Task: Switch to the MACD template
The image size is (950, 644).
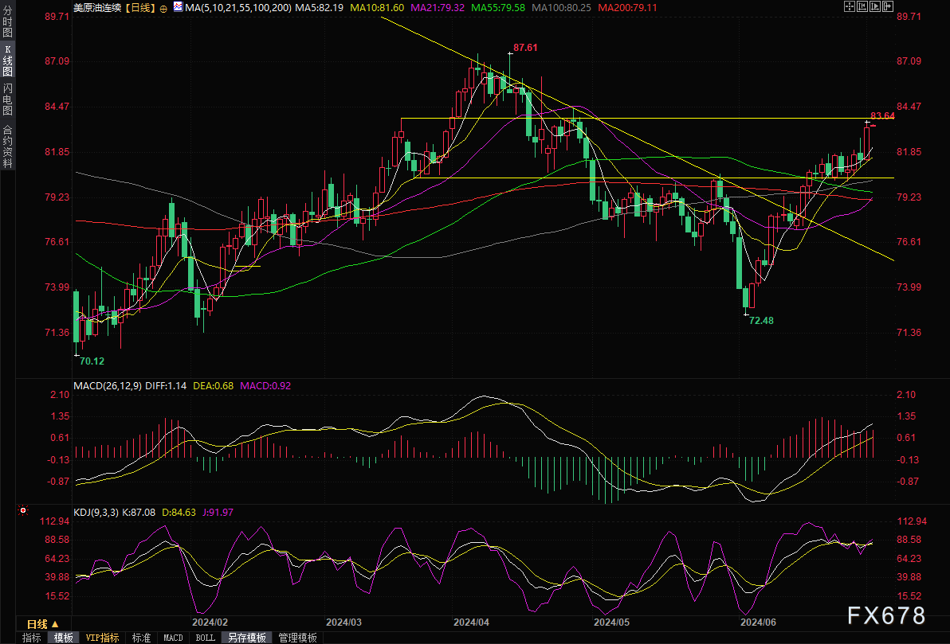Action: (x=173, y=638)
